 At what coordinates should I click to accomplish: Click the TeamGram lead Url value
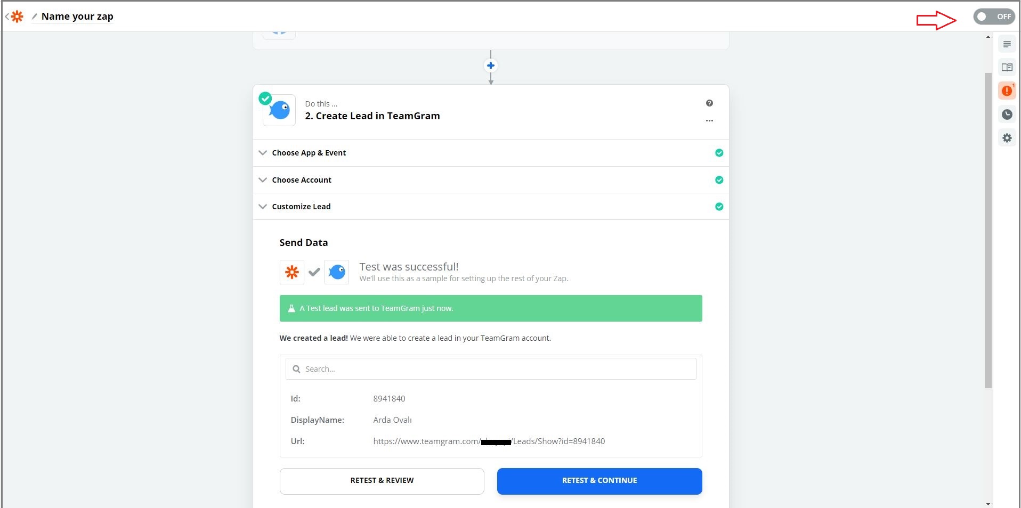point(489,441)
